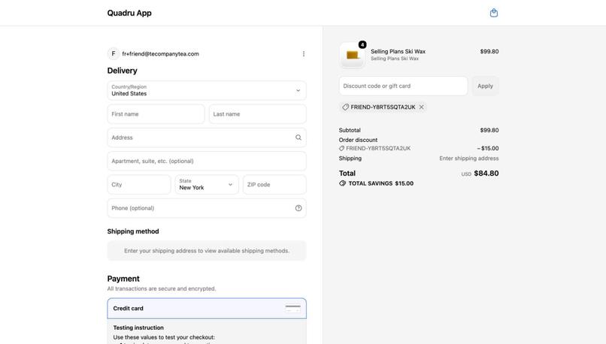Screen dimensions: 606x344
Task: Click the Subtotal $99.80 value
Action: [x=489, y=130]
